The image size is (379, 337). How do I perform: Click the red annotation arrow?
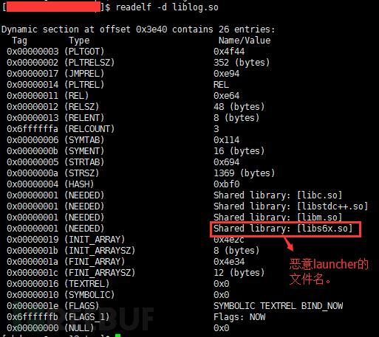pyautogui.click(x=289, y=244)
